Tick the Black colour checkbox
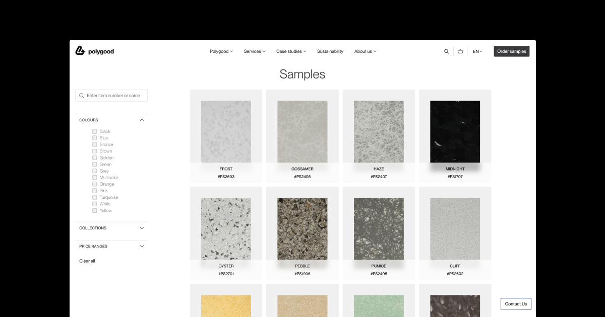 (x=94, y=131)
